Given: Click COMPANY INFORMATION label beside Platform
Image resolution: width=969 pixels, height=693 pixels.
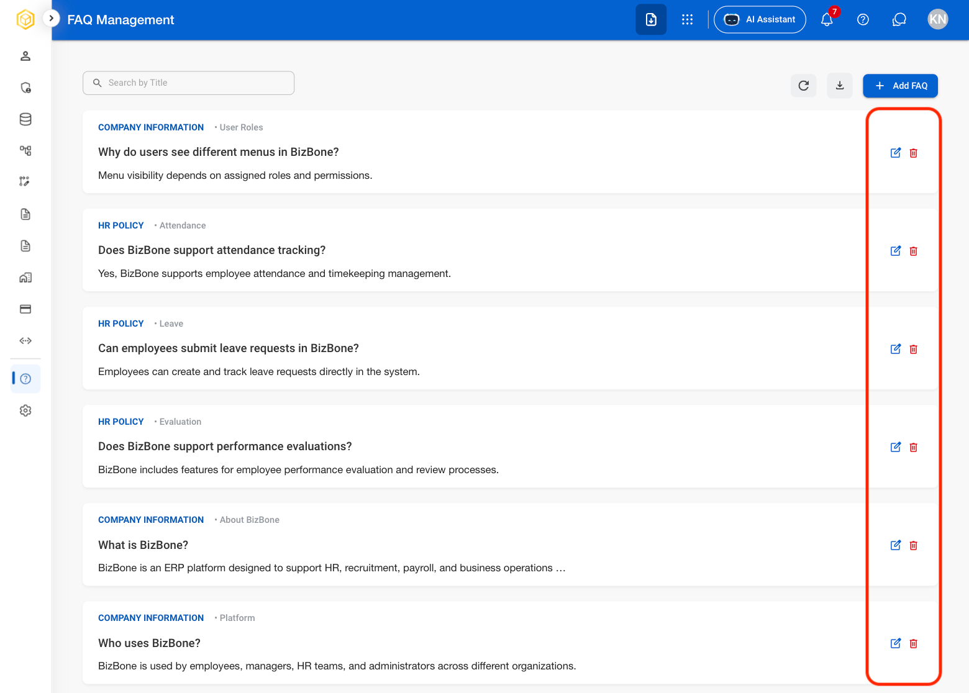Looking at the screenshot, I should click(151, 618).
